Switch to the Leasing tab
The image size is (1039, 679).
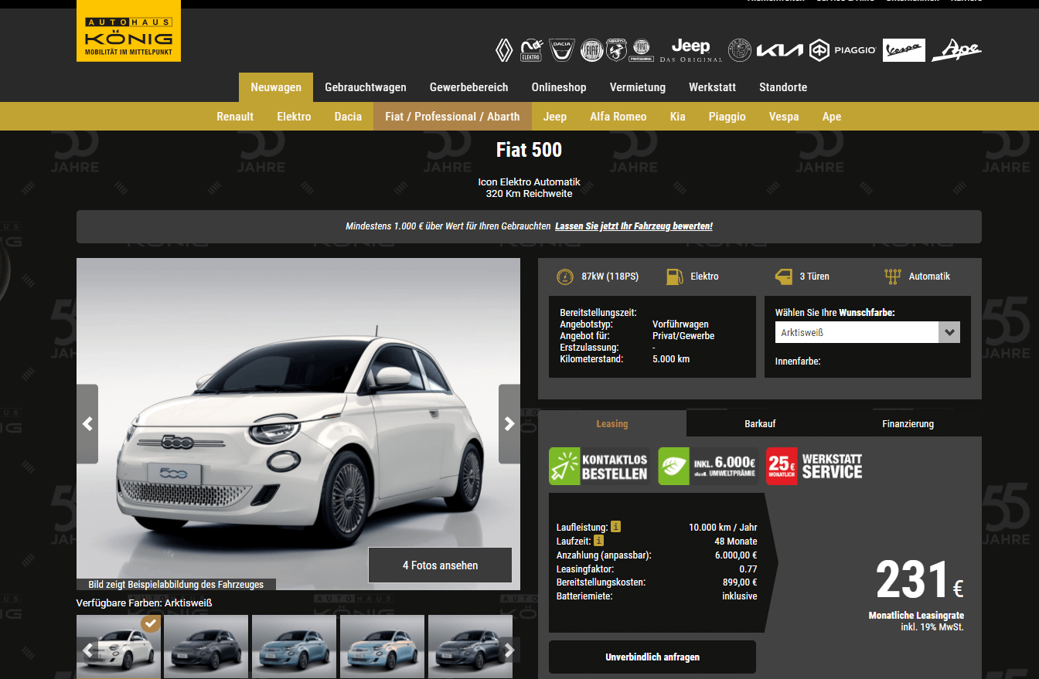point(612,423)
